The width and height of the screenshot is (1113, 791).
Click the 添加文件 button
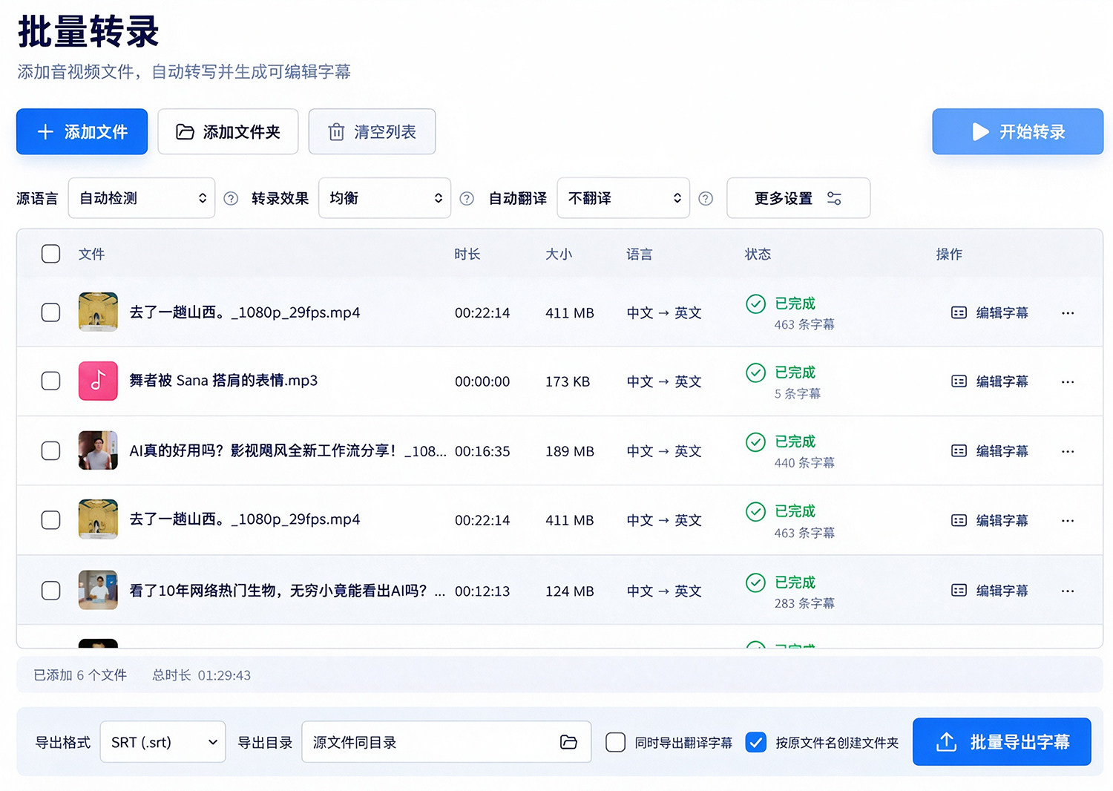tap(82, 132)
